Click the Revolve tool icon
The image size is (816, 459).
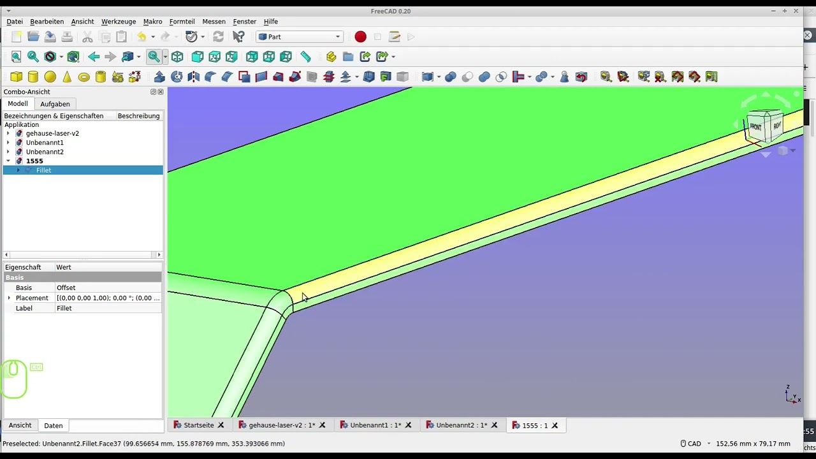point(177,77)
